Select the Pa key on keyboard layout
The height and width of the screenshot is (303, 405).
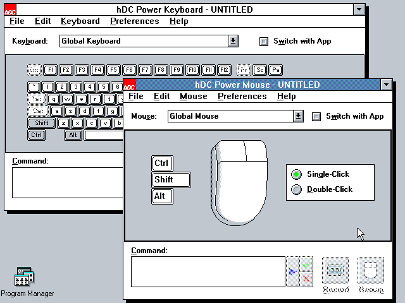(276, 70)
